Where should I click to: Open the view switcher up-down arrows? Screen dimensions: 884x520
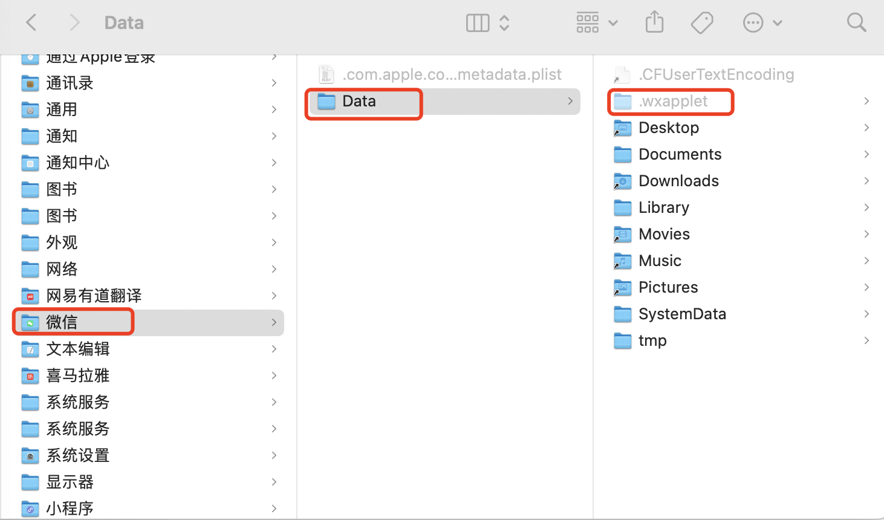(504, 23)
